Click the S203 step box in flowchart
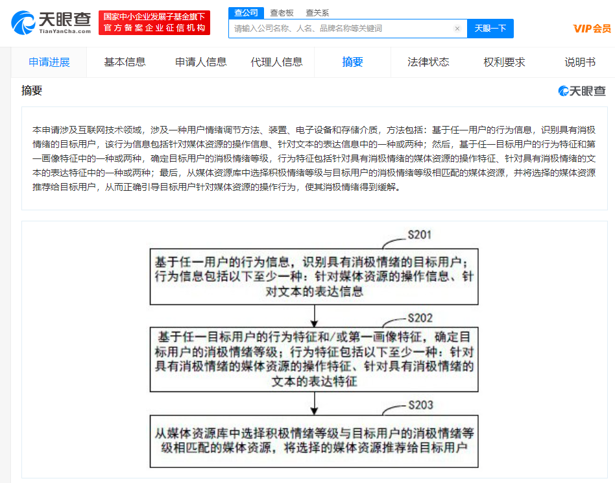 314,441
